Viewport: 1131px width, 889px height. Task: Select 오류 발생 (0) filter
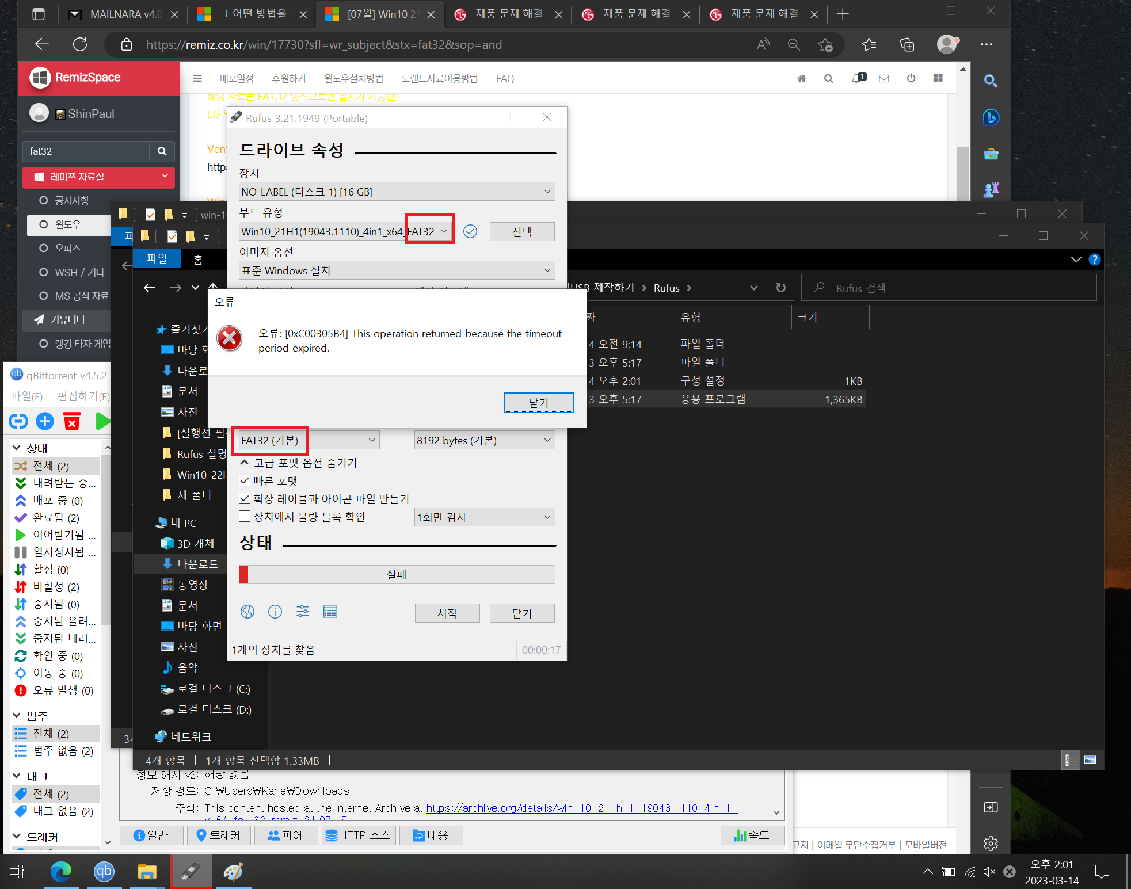(56, 690)
